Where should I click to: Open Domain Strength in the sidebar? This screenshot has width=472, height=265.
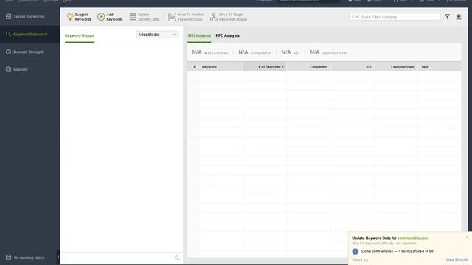coord(25,52)
